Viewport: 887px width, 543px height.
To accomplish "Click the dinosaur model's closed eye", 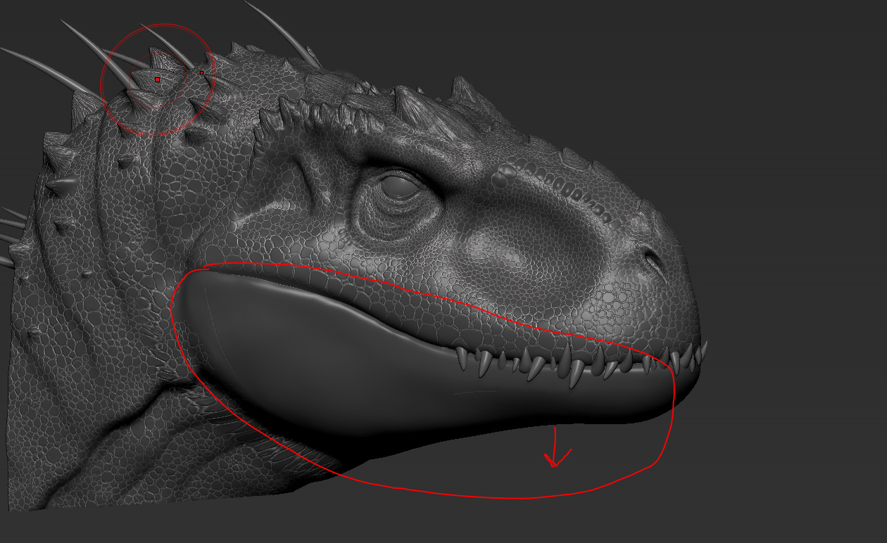I will 402,186.
